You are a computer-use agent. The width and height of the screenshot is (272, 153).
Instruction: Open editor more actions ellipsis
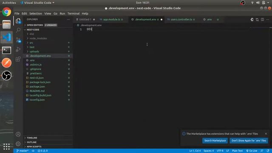(x=268, y=20)
